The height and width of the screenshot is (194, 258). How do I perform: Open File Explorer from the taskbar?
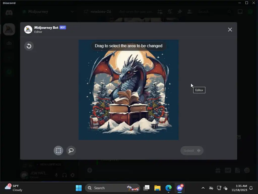tap(157, 188)
